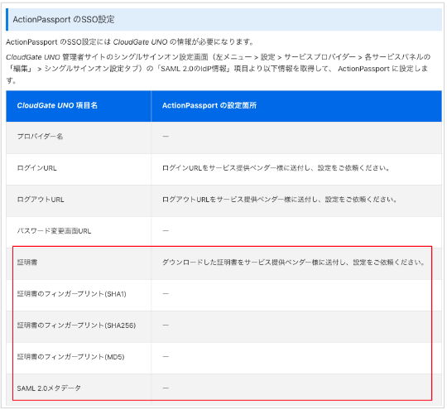The image size is (447, 410).
Task: Click the 証明書のフィンガープリント(SHA1) label
Action: [71, 294]
